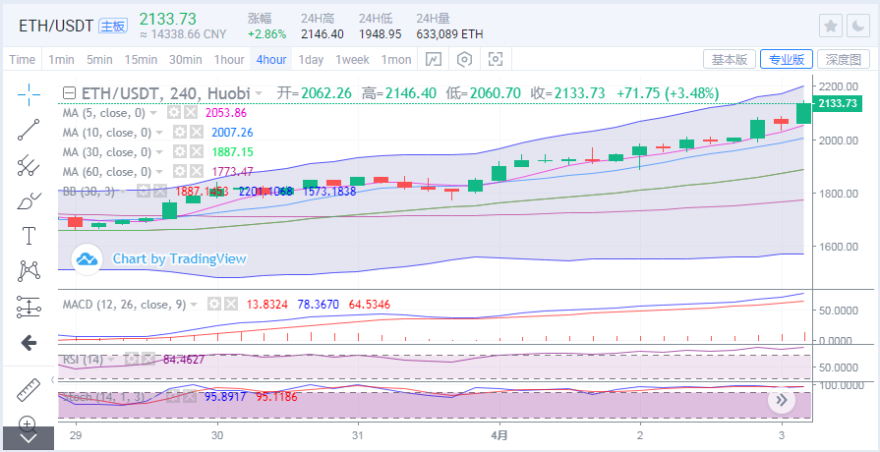This screenshot has width=880, height=452.
Task: Click the 2133.73 price label on axis
Action: point(836,104)
